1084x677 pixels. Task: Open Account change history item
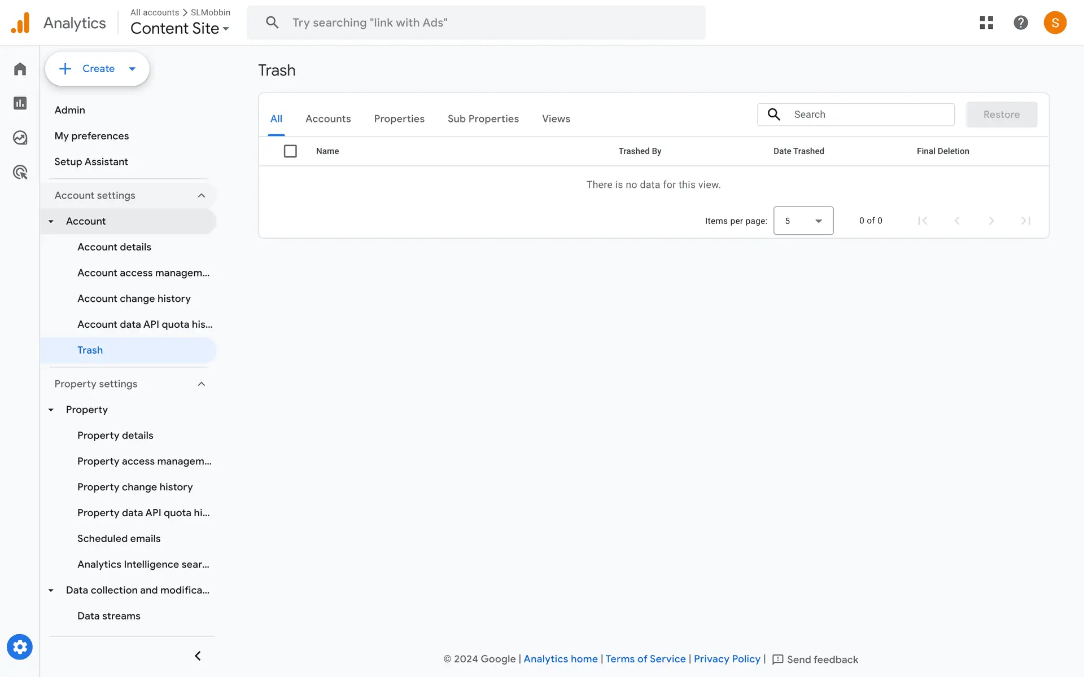[134, 298]
